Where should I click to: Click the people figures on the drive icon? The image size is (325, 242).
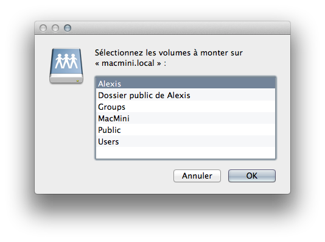[x=66, y=61]
